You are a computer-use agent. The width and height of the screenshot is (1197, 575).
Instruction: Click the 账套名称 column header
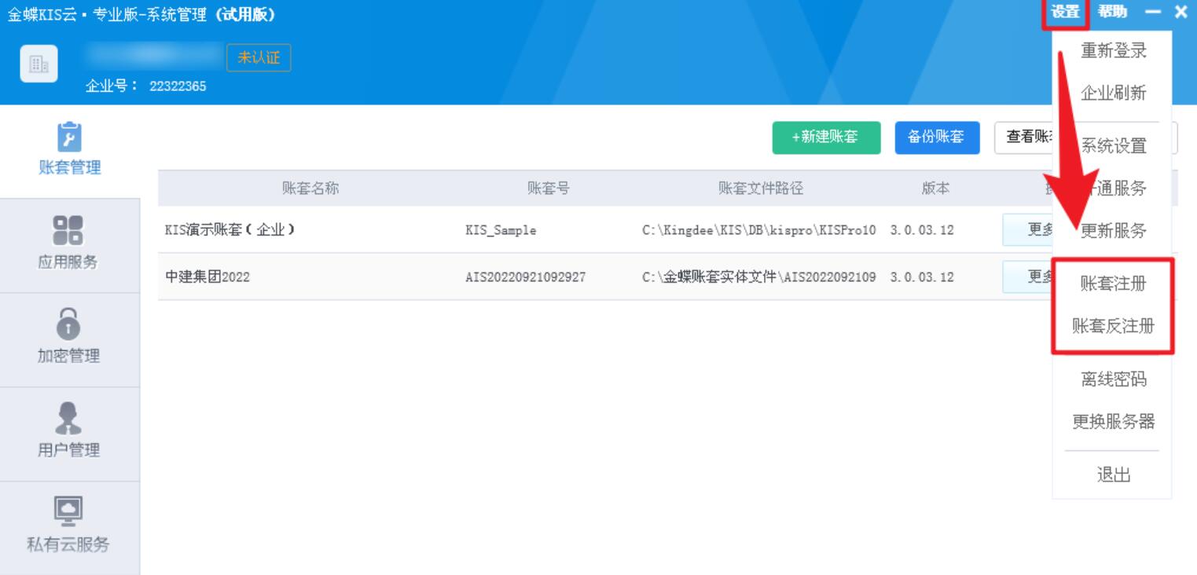click(310, 189)
